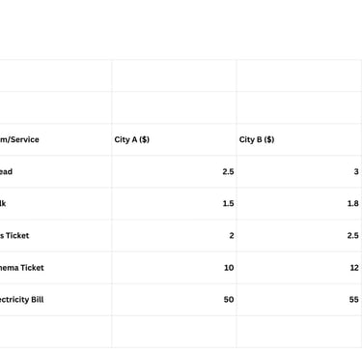Select City B bread price 3
This screenshot has width=362, height=354.
tap(299, 171)
